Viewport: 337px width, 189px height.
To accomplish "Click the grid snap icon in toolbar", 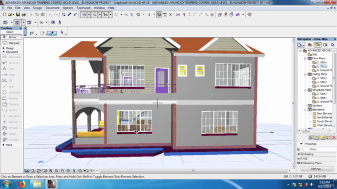I will [x=116, y=15].
